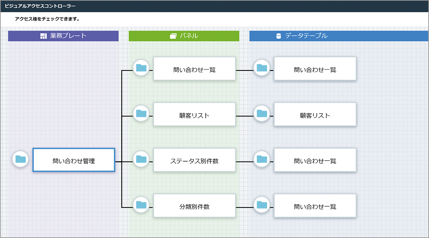Select the 問い合わせ管理 business plate node
This screenshot has width=429, height=238.
coord(74,160)
